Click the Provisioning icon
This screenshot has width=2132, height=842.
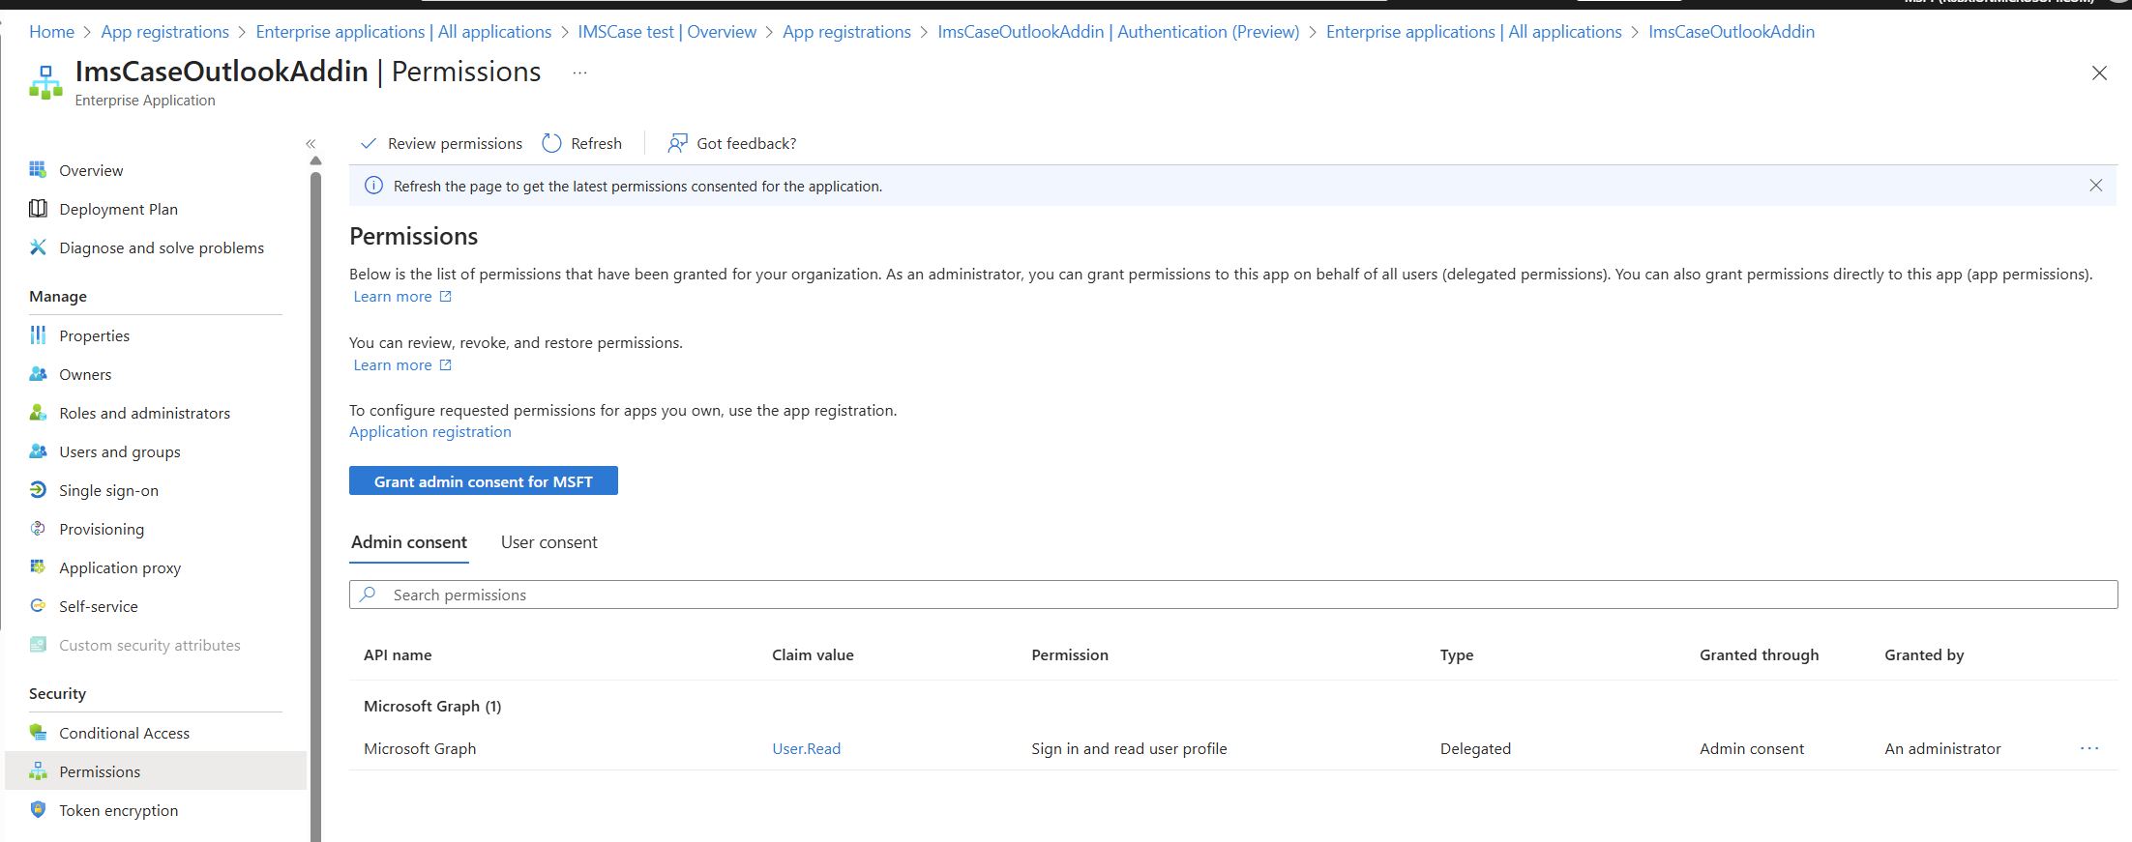(38, 529)
